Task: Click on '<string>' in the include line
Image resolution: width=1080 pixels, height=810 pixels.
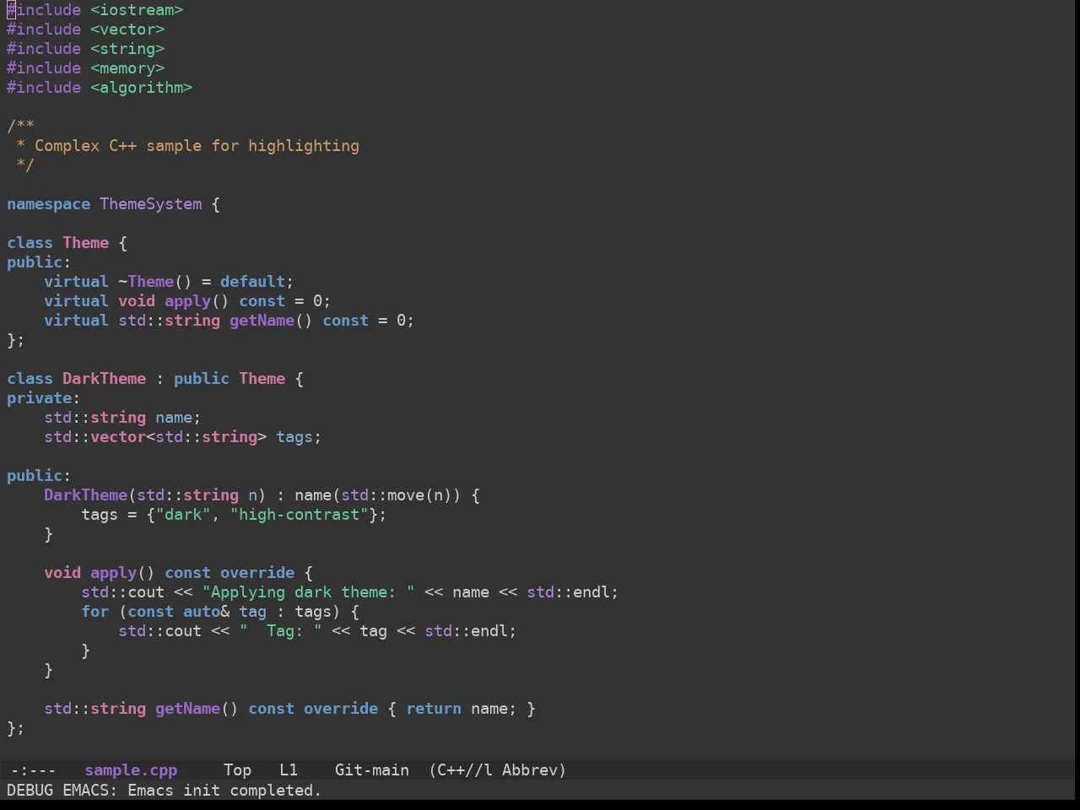Action: point(127,49)
